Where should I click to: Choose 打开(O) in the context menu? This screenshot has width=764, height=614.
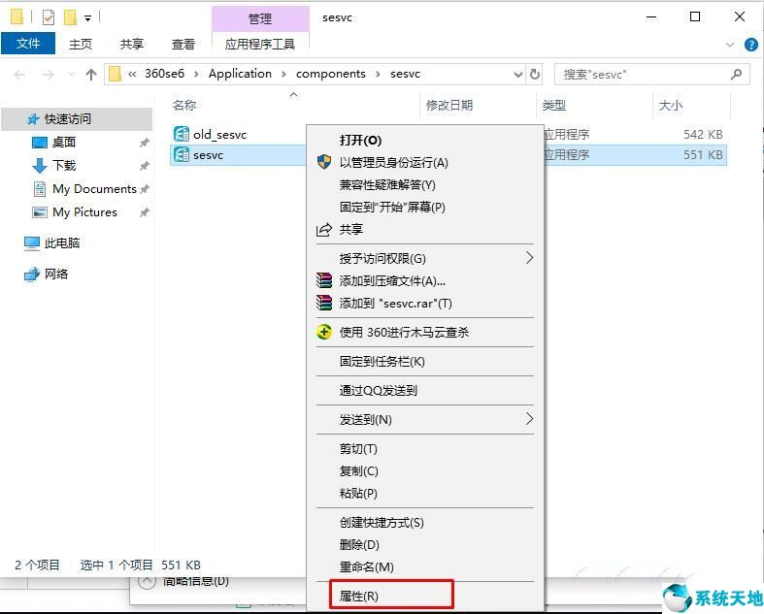tap(425, 141)
